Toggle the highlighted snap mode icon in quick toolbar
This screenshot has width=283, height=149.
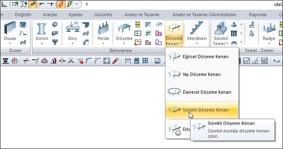click(x=33, y=4)
